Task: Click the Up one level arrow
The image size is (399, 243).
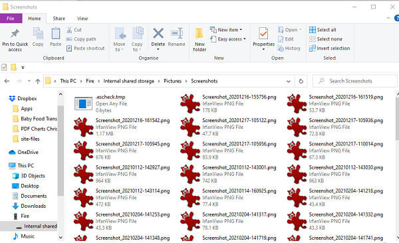Action: pyautogui.click(x=38, y=81)
